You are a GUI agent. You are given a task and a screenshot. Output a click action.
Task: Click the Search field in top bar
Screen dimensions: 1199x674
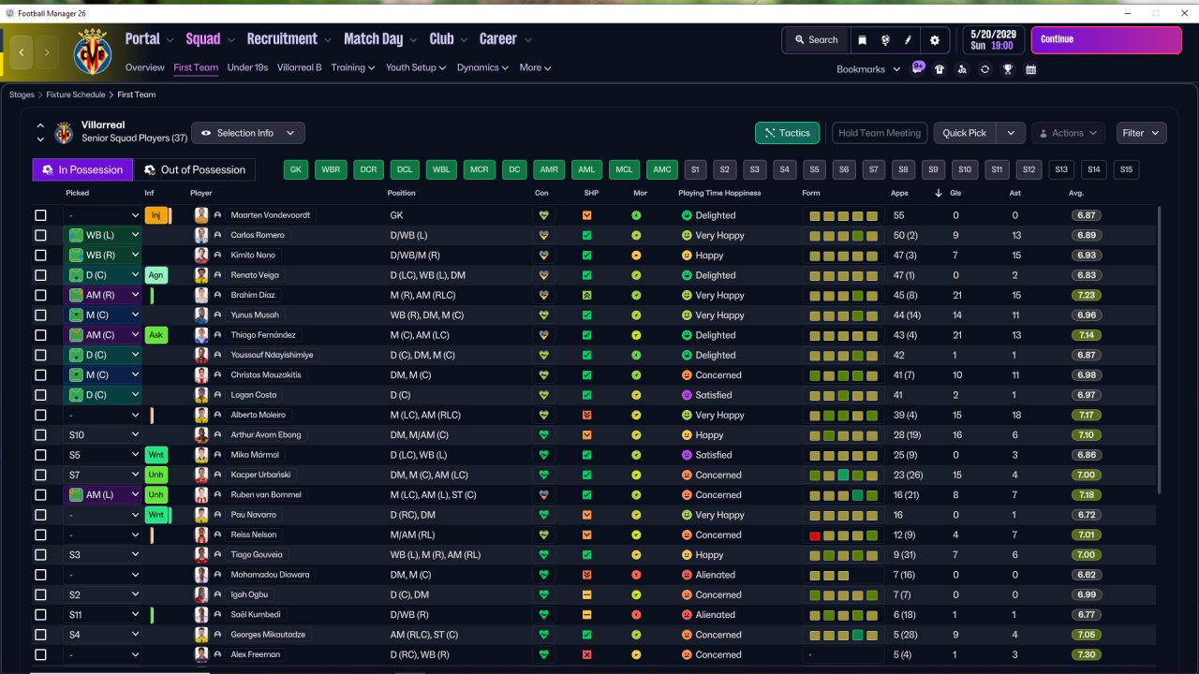[815, 40]
